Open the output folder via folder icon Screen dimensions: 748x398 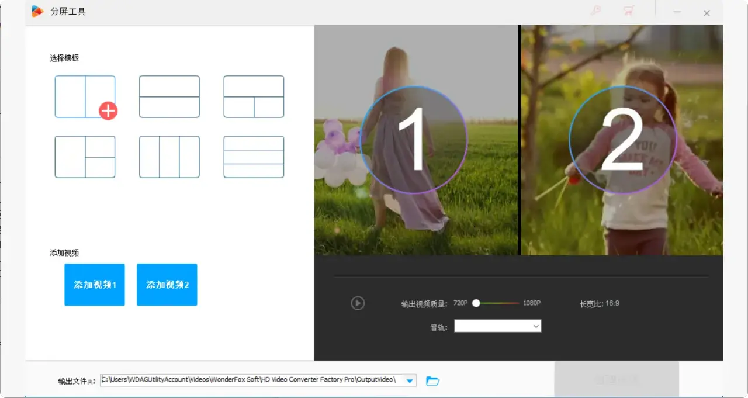pos(432,381)
